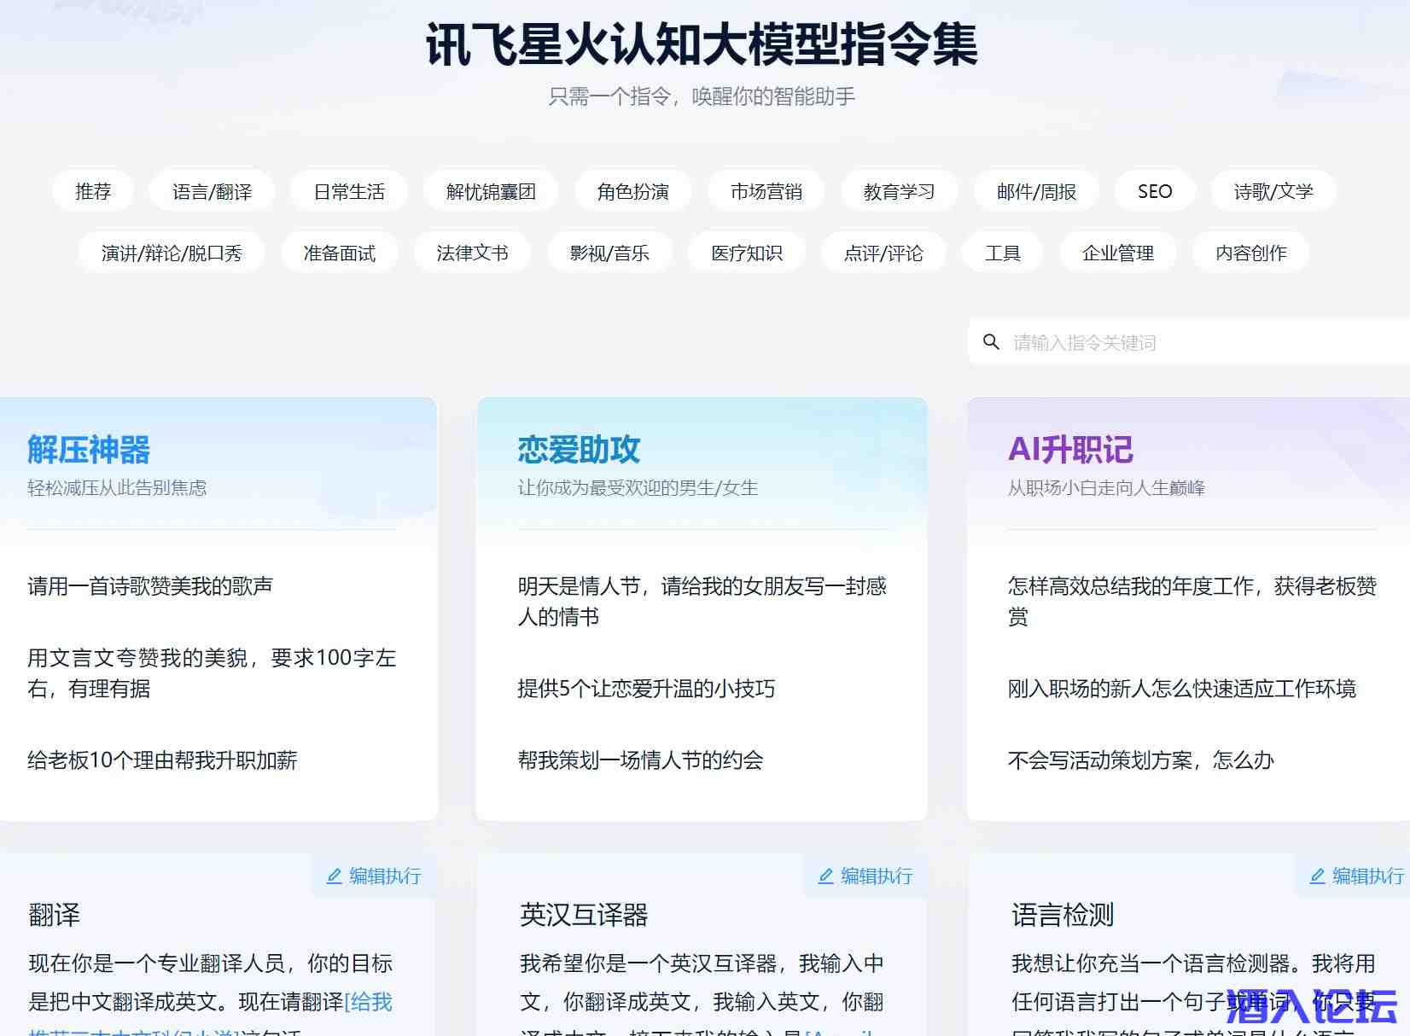
Task: Click the 翻译 prompt card title
Action: (55, 916)
